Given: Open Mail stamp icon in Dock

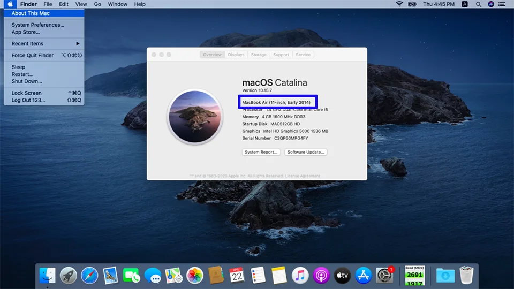Looking at the screenshot, I should [x=110, y=275].
